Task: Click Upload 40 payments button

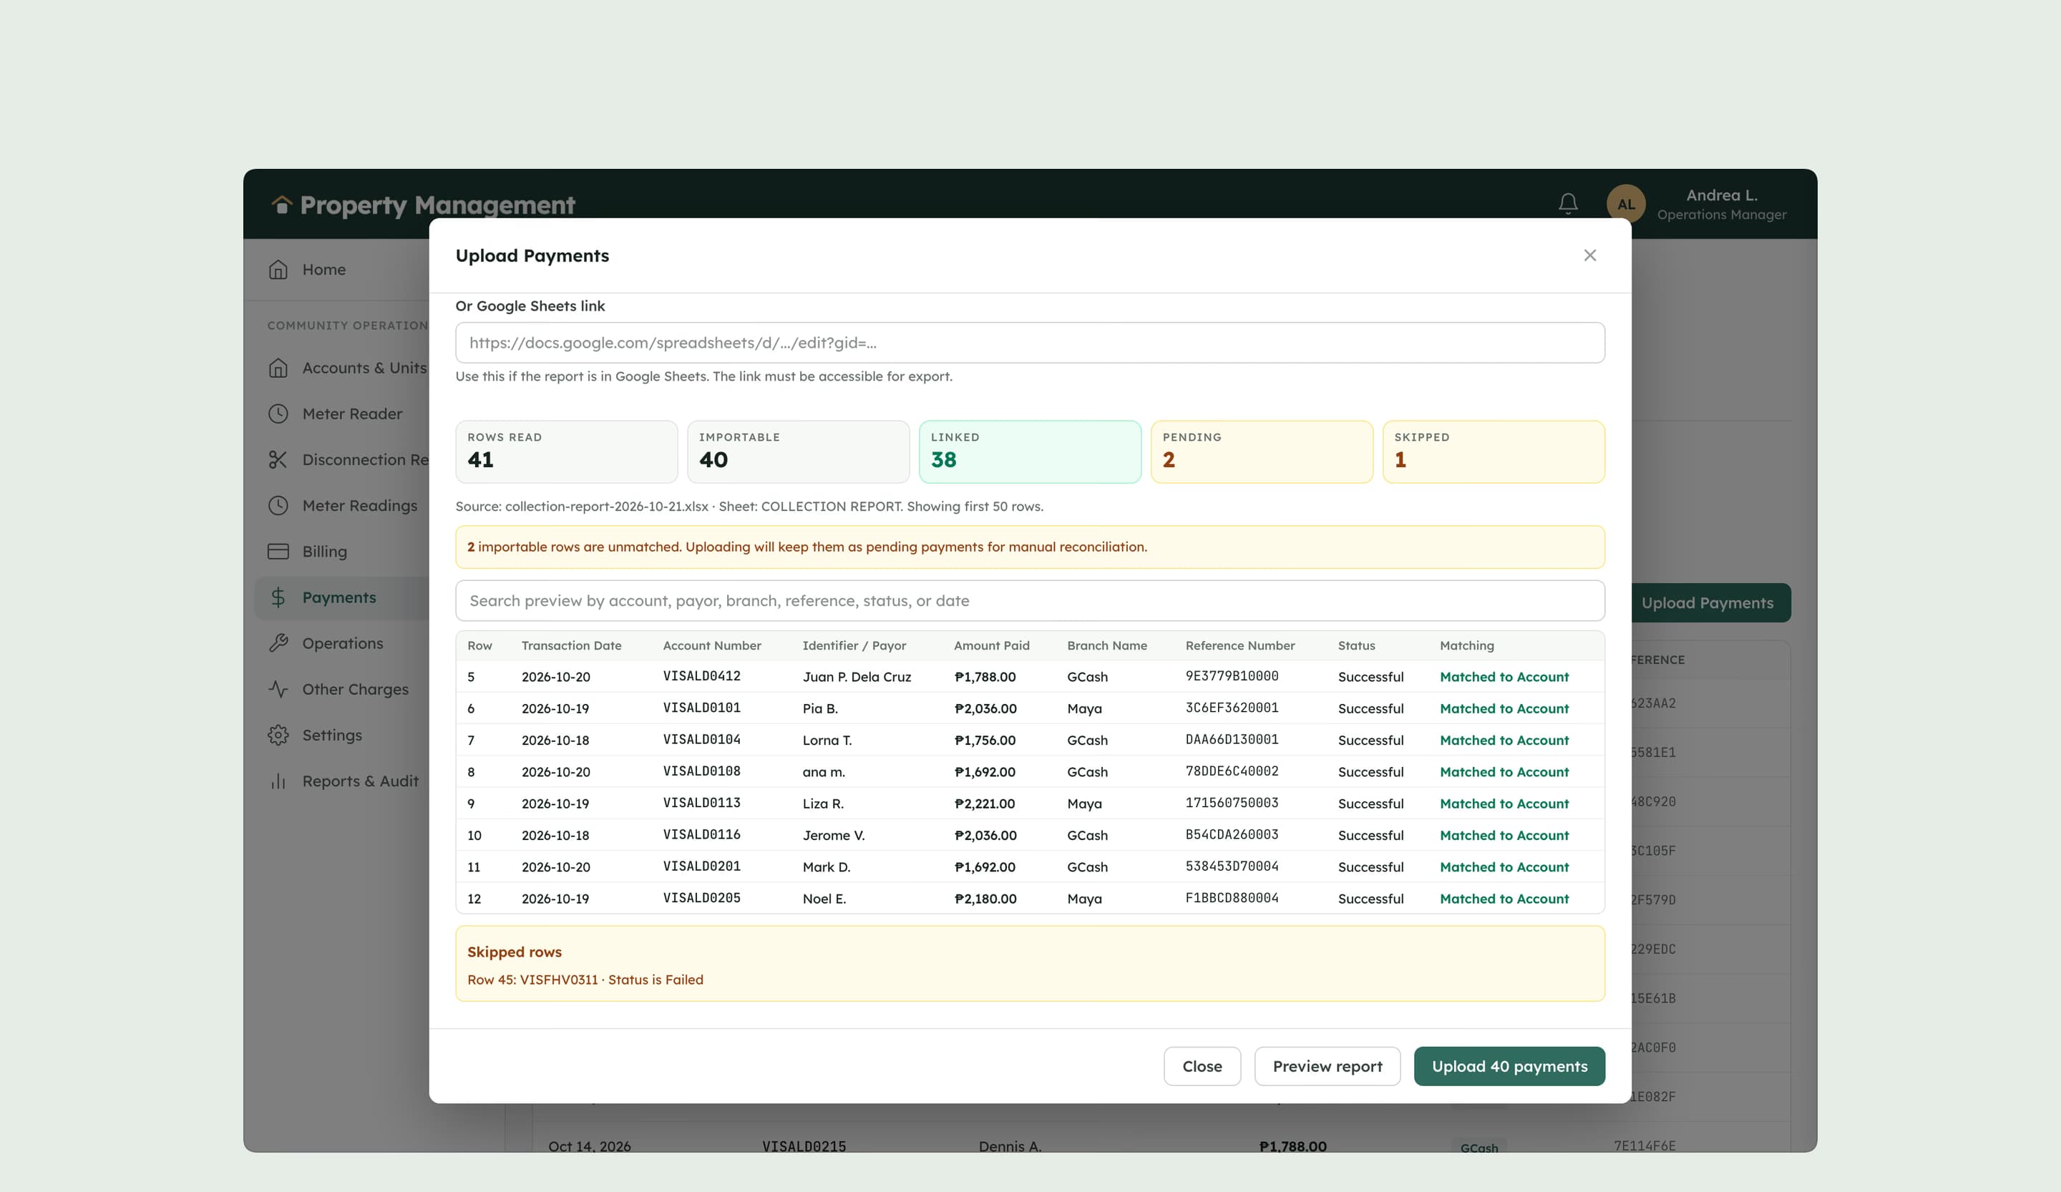Action: [1509, 1066]
